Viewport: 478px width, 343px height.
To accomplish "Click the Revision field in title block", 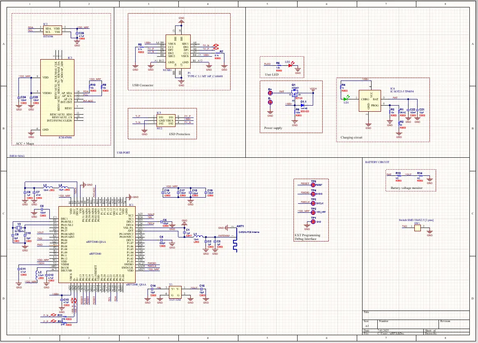I will point(454,324).
